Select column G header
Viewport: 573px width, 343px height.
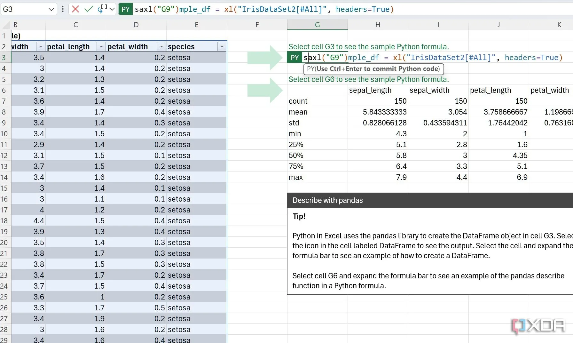click(318, 25)
